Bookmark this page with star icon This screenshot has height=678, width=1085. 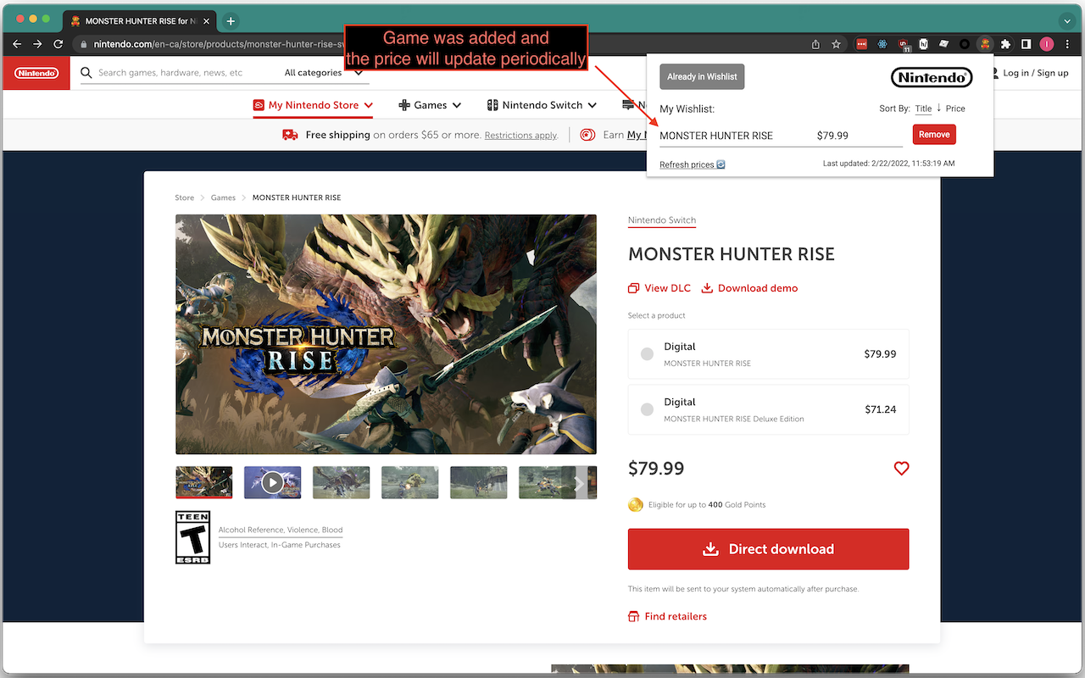pyautogui.click(x=836, y=44)
